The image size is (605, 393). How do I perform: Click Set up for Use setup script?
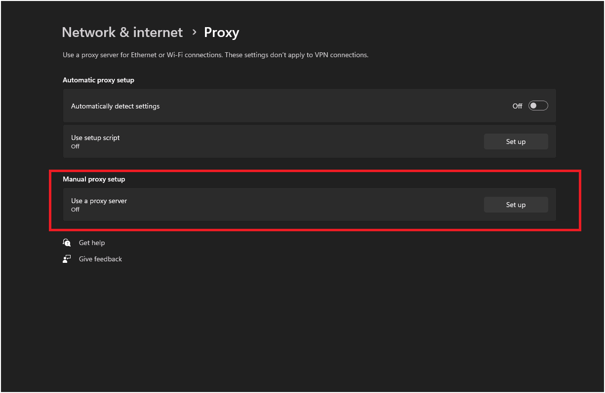tap(516, 142)
